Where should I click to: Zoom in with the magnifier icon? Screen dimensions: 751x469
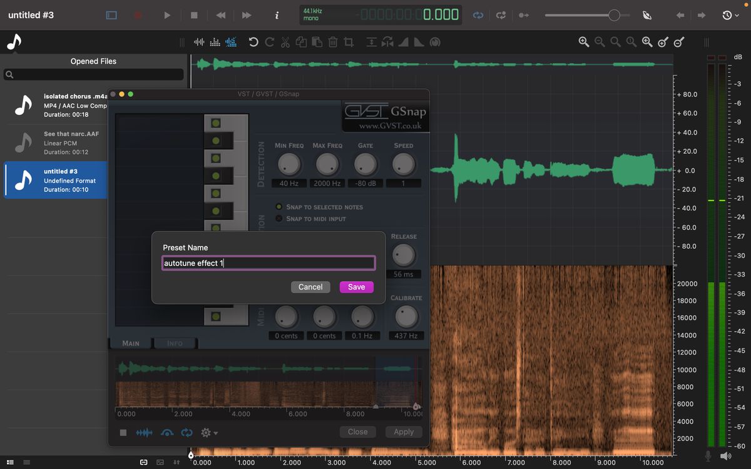coord(584,41)
